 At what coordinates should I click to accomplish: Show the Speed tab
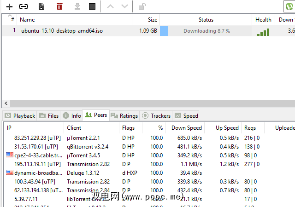pos(186,116)
